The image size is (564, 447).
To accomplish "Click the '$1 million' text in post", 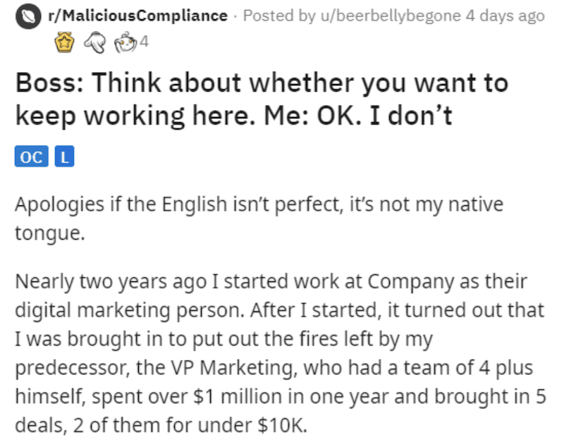I will 238,397.
